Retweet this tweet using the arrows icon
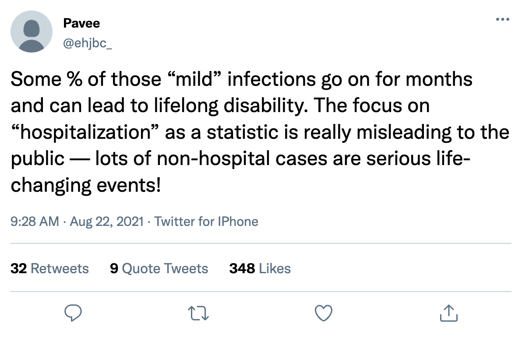522x345 pixels. (x=198, y=313)
